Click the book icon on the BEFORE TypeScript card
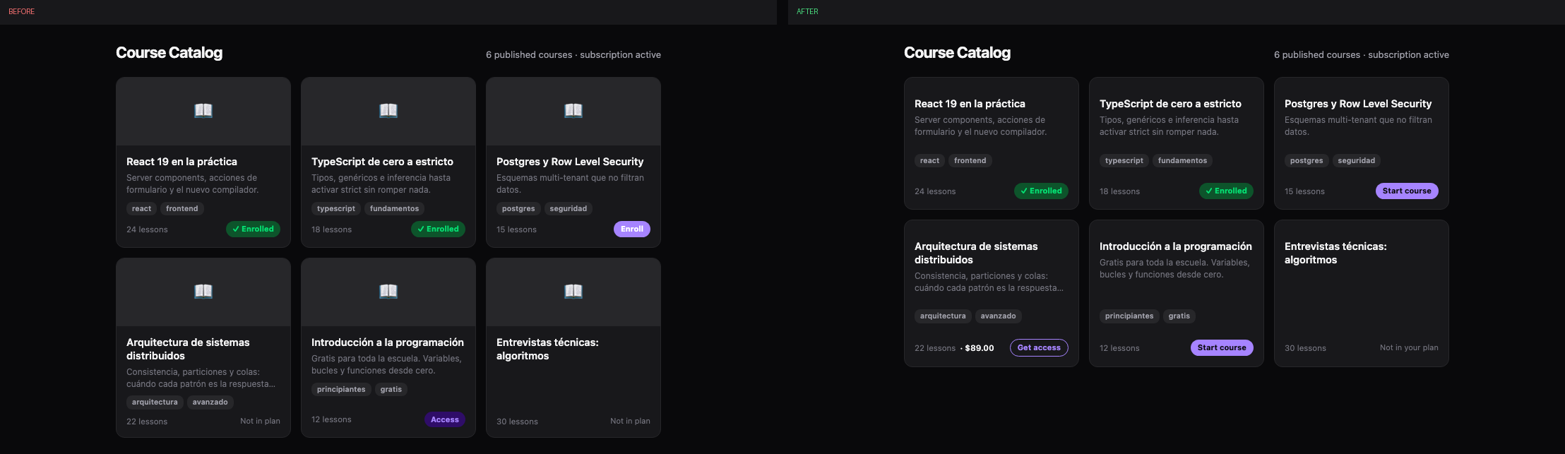Screen dimensions: 1565x454 pos(388,110)
